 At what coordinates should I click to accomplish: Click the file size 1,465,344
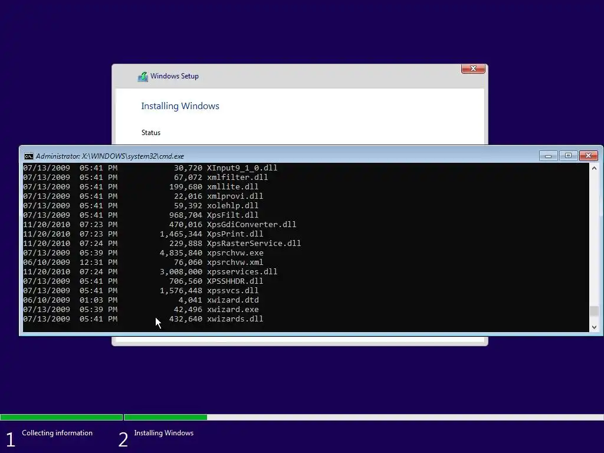tap(181, 234)
